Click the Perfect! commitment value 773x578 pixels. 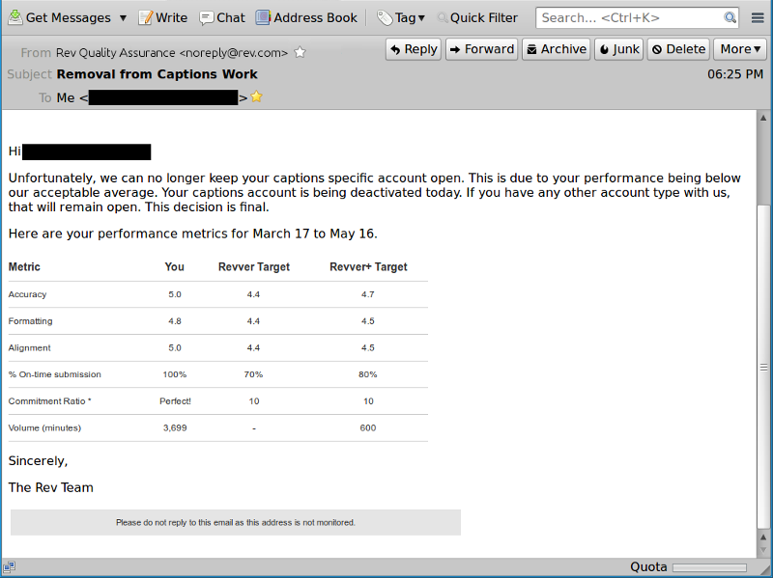click(175, 401)
